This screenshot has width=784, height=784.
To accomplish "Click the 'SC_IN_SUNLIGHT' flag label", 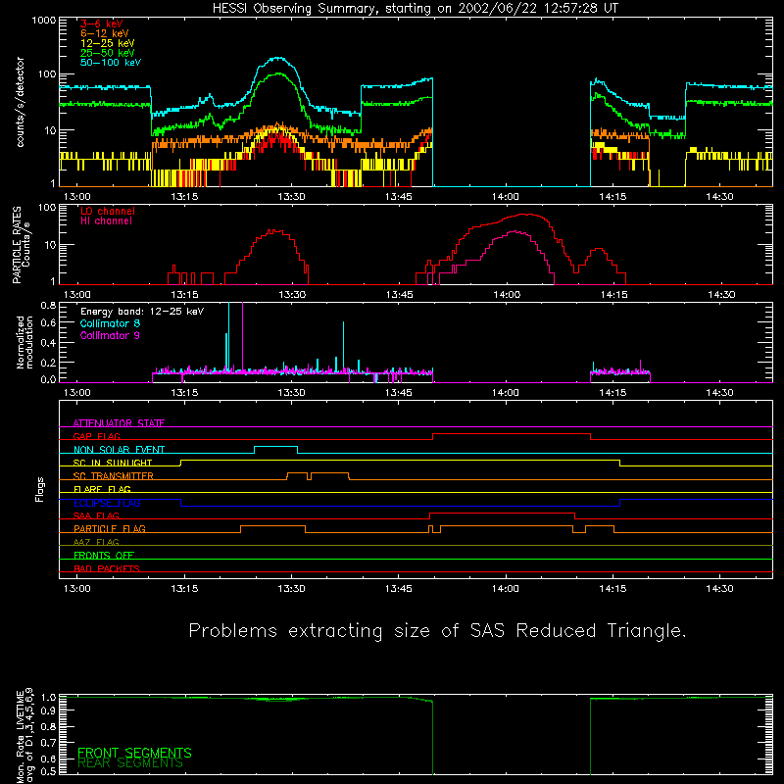I will coord(113,463).
